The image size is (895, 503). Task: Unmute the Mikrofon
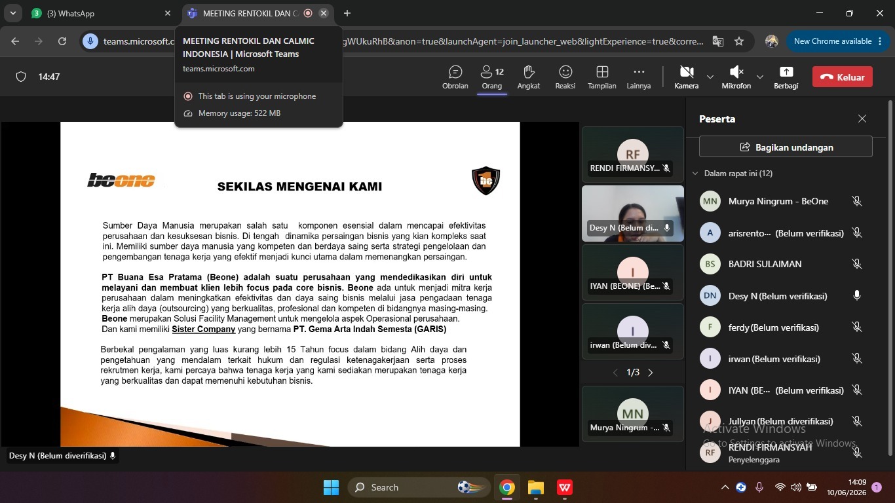736,77
